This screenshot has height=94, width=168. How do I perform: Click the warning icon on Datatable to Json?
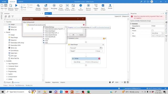click(104, 38)
